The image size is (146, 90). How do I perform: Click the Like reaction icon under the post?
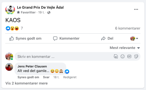[x=8, y=28]
